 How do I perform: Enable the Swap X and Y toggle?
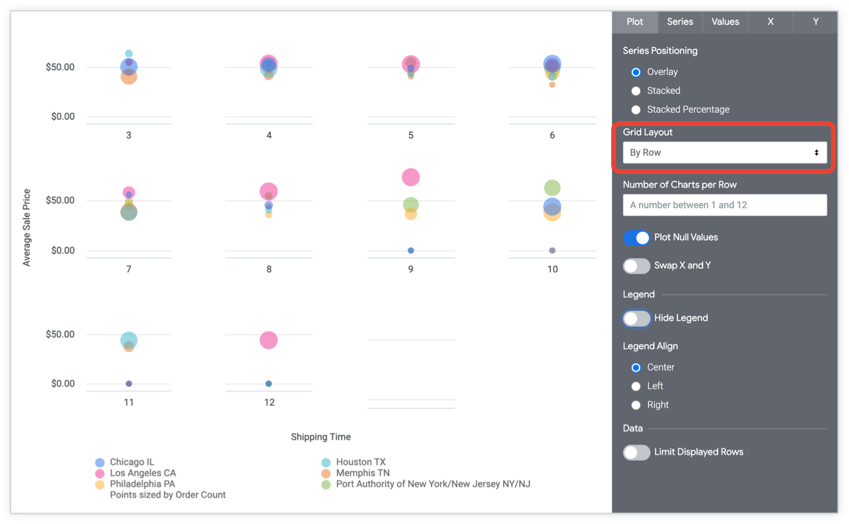coord(636,266)
